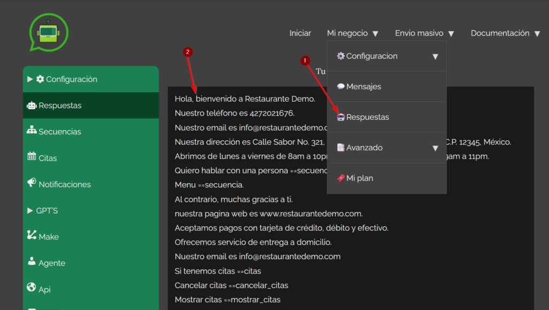Click Envio masivo menu label
The image size is (549, 310).
(x=419, y=33)
